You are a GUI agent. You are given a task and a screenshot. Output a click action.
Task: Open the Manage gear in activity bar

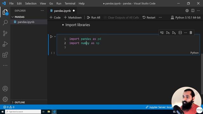tap(5, 99)
